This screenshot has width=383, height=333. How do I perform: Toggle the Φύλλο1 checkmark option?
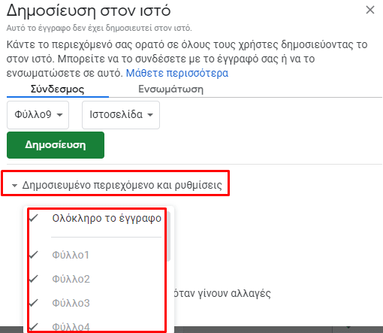tap(96, 255)
